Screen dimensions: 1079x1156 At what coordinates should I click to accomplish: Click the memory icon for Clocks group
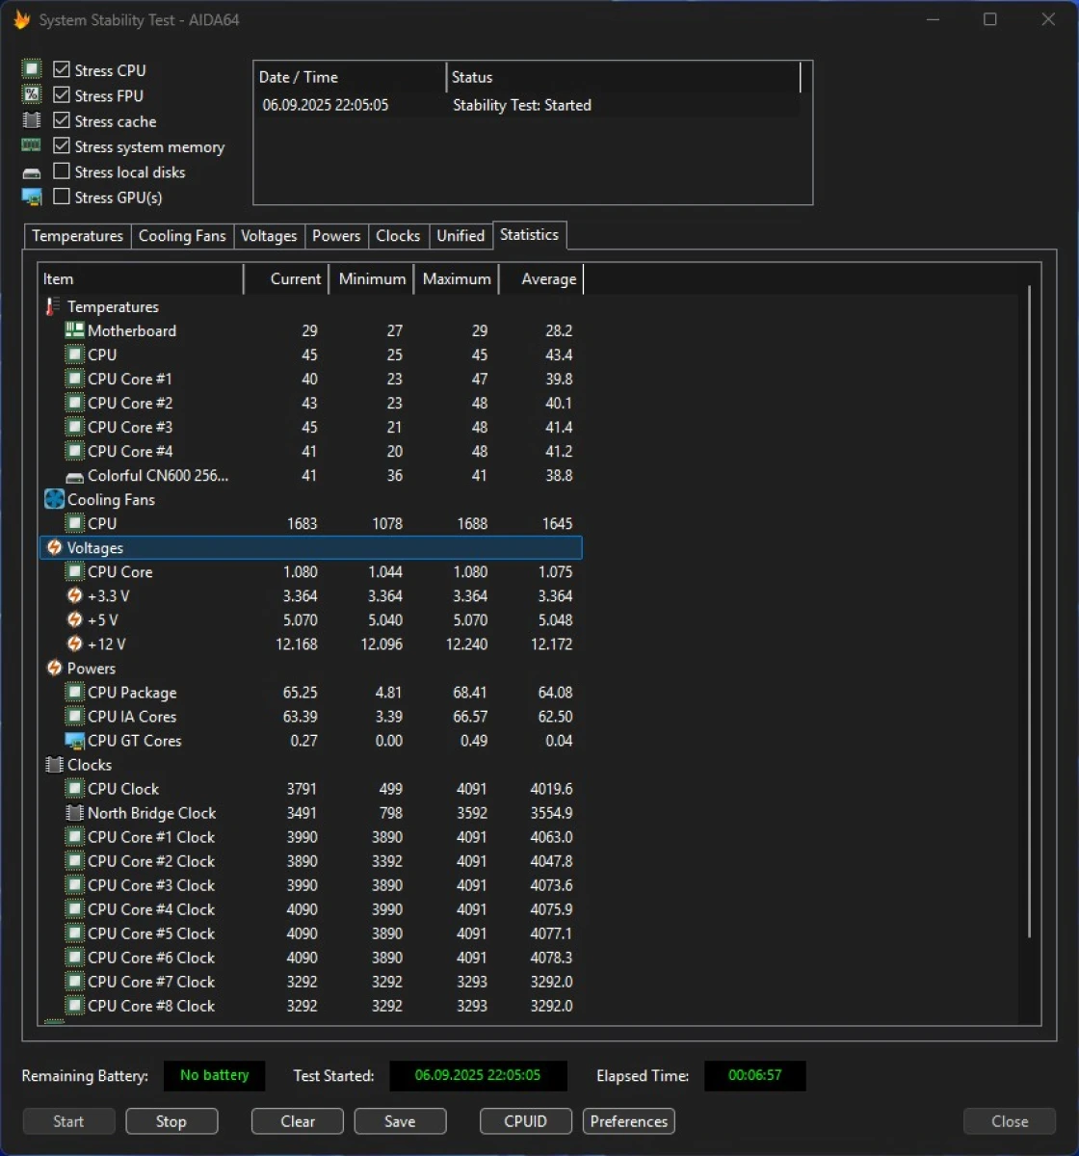click(54, 764)
